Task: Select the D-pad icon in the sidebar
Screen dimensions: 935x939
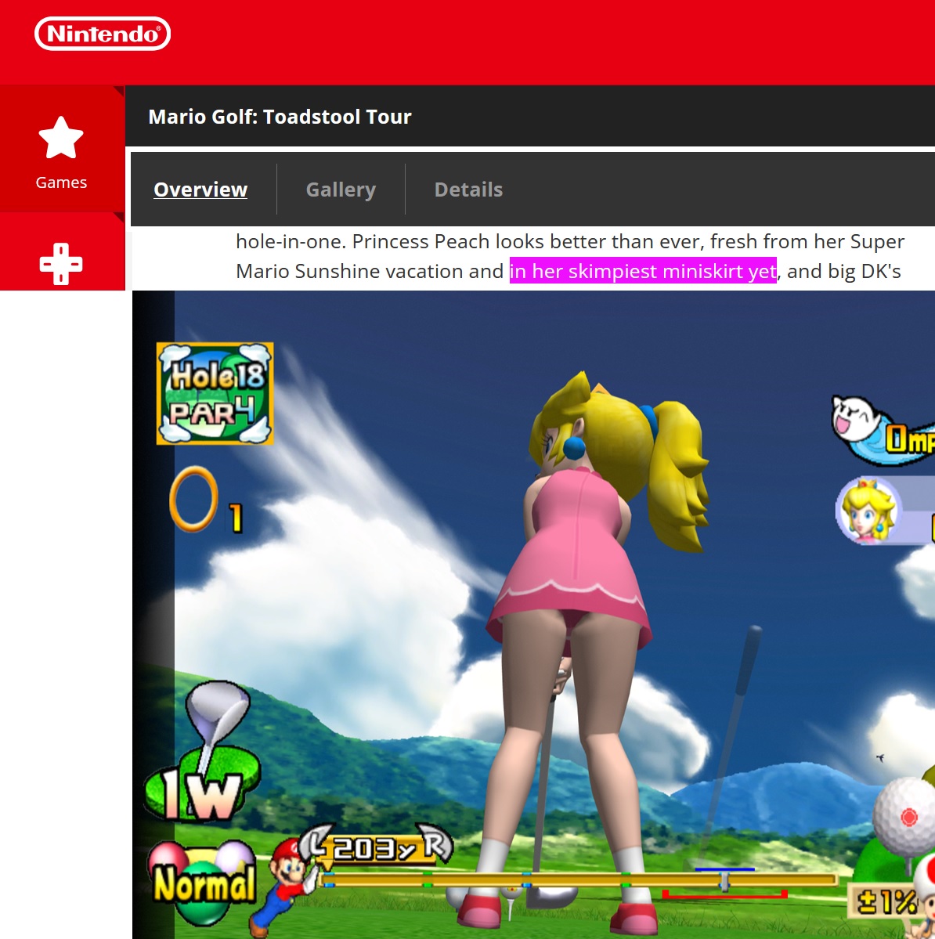Action: tap(61, 263)
